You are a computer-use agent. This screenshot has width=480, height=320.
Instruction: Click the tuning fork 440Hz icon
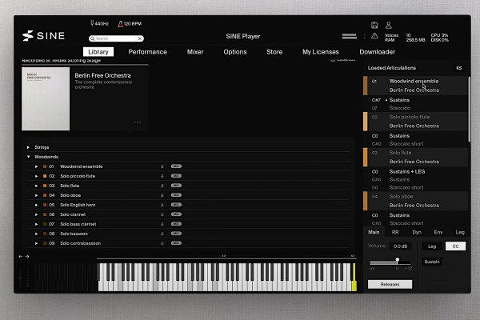click(92, 23)
